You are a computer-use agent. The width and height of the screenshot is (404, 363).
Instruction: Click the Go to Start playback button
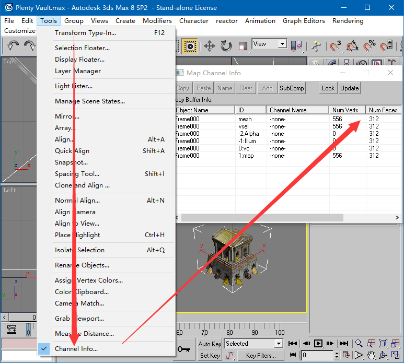coord(293,344)
